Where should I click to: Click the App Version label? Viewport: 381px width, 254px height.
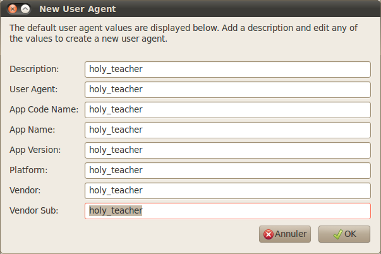35,150
